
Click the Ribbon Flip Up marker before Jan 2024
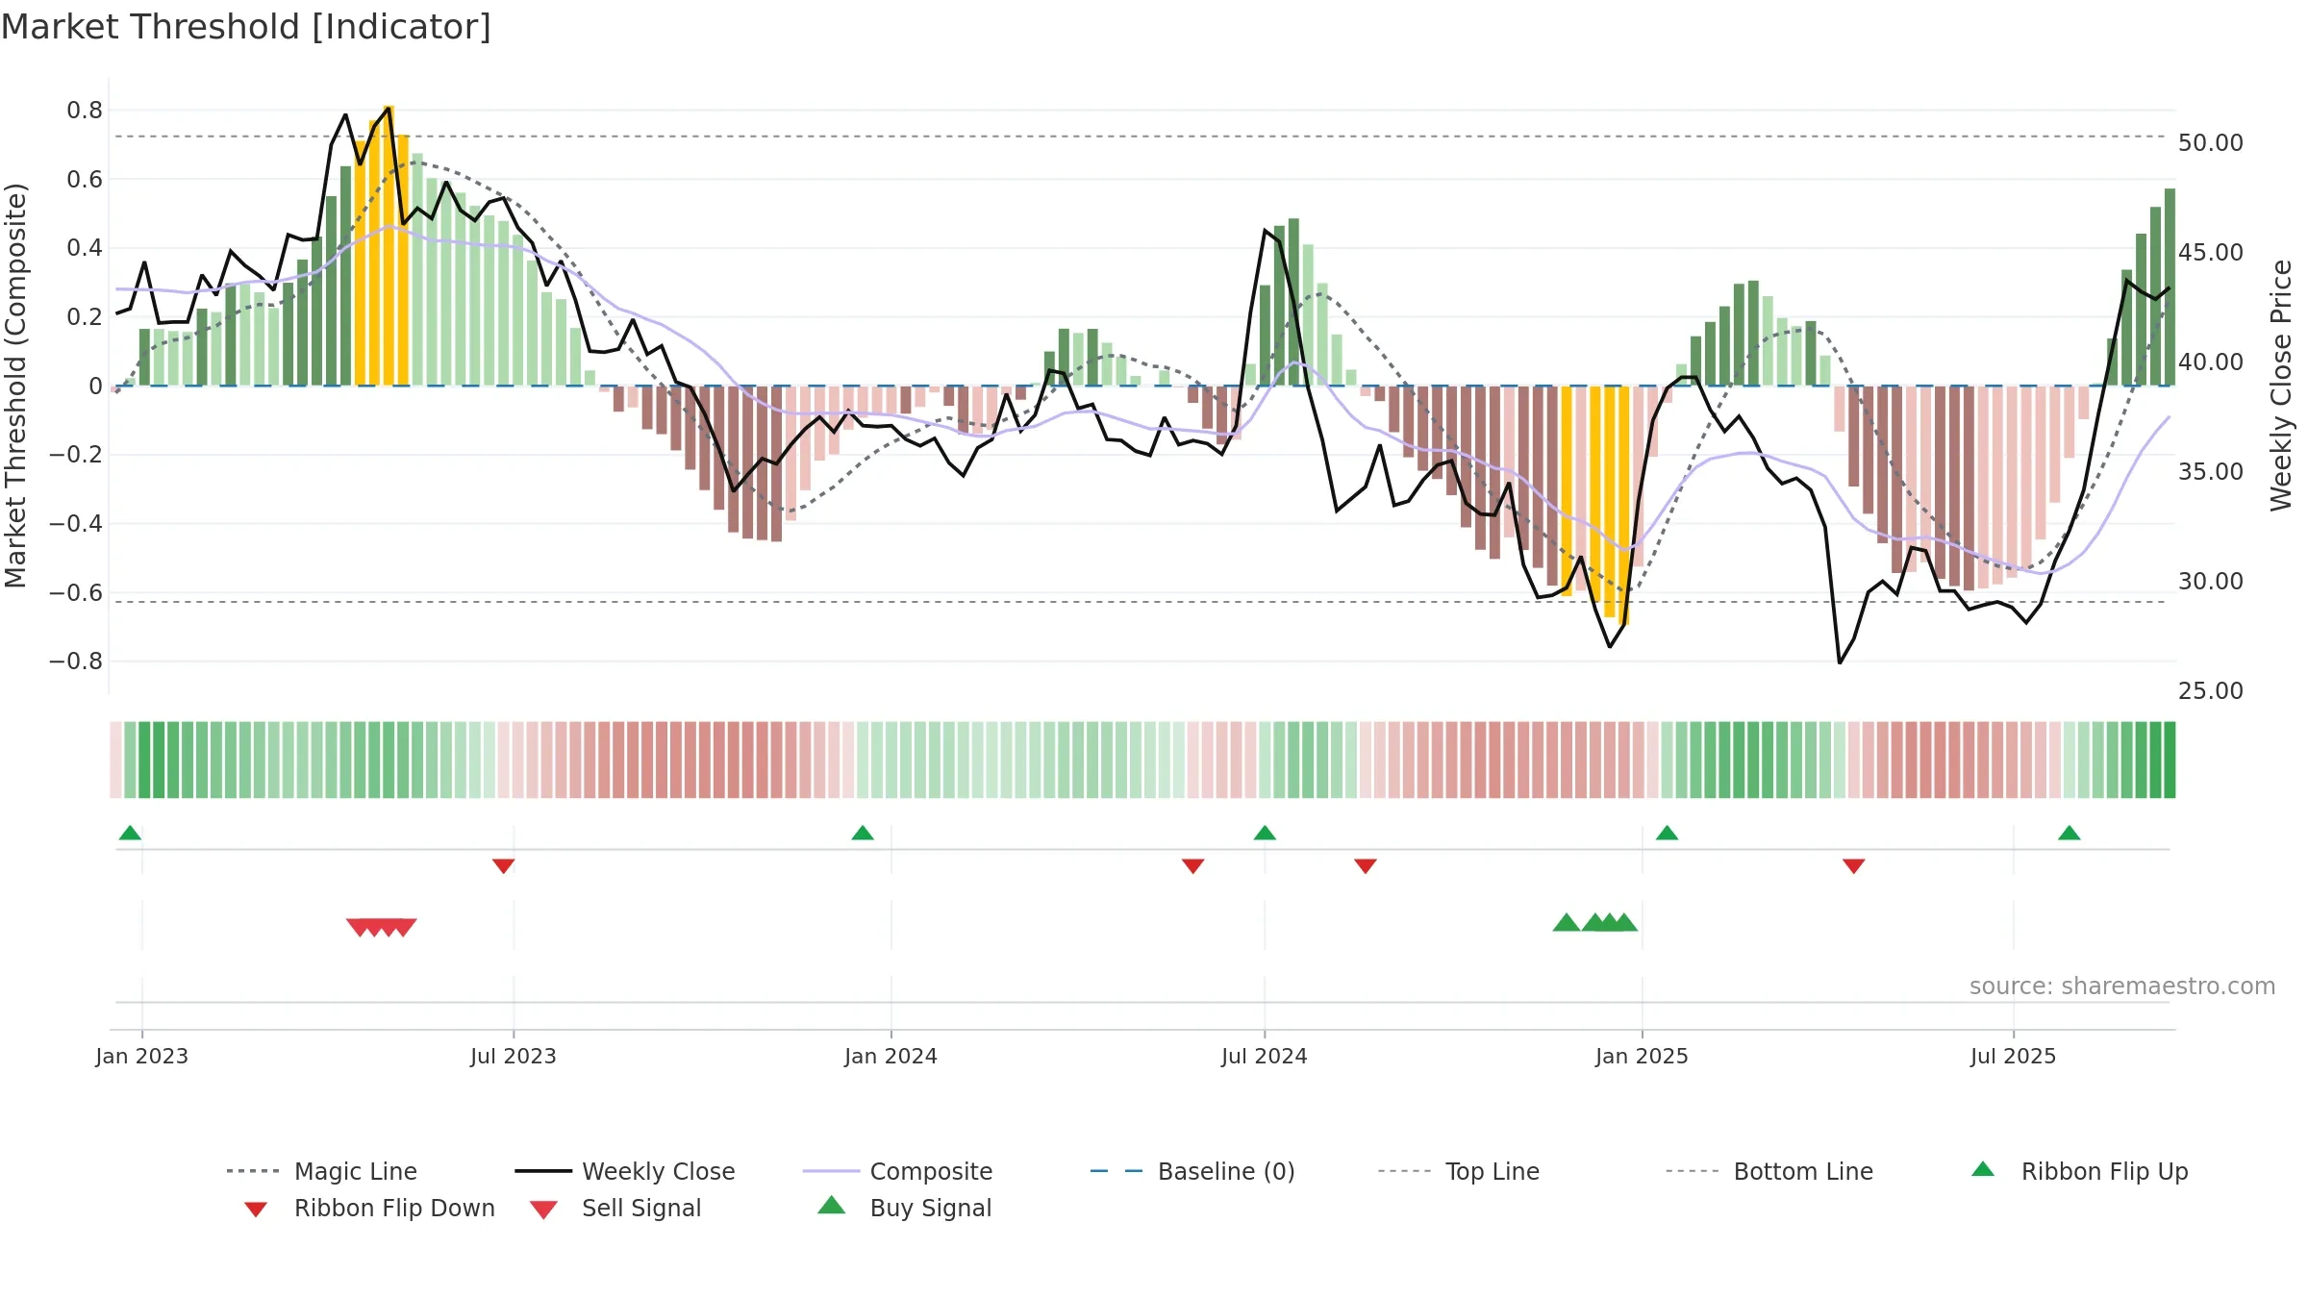tap(863, 833)
